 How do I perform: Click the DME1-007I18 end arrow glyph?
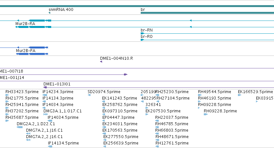click(x=126, y=74)
